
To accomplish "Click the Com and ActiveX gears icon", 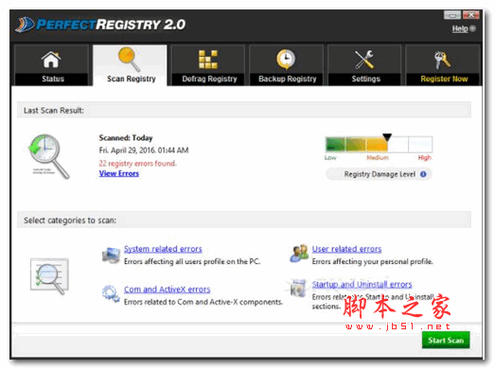I will point(111,293).
